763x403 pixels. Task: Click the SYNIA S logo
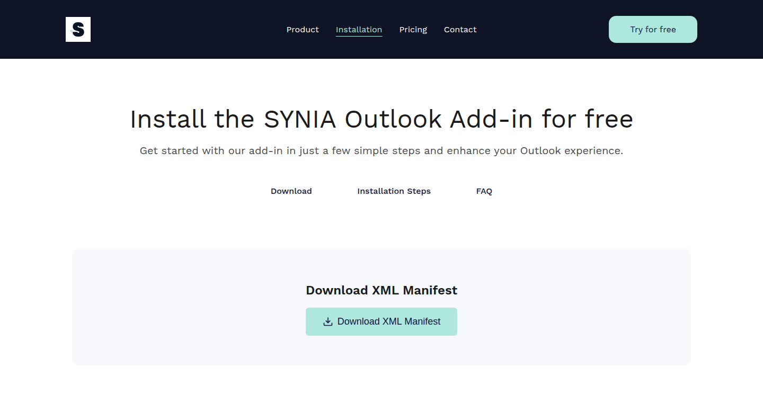point(78,29)
